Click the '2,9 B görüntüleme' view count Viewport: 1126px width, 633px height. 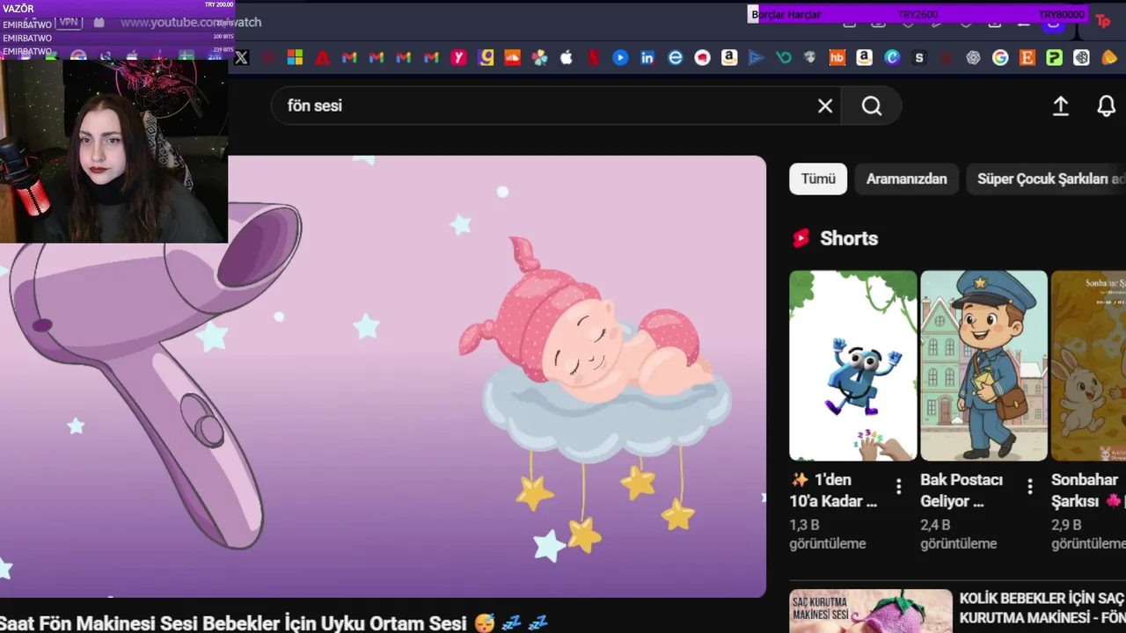pyautogui.click(x=1088, y=535)
